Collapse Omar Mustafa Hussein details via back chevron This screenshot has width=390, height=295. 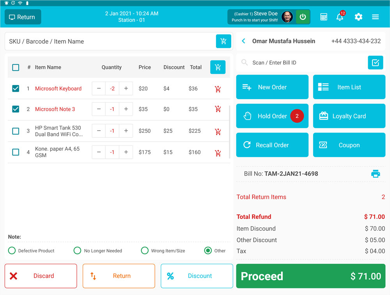(243, 41)
